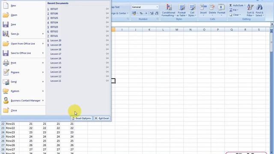Image resolution: width=274 pixels, height=154 pixels.
Task: Pin E07L07 to recent documents list
Action: coord(107,9)
